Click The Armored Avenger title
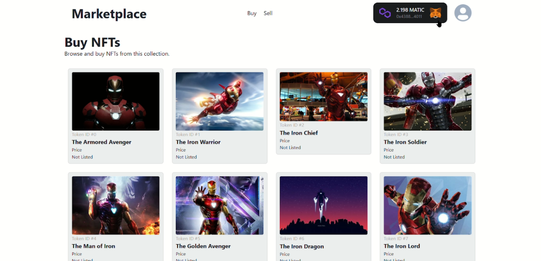541x261 pixels. (102, 142)
